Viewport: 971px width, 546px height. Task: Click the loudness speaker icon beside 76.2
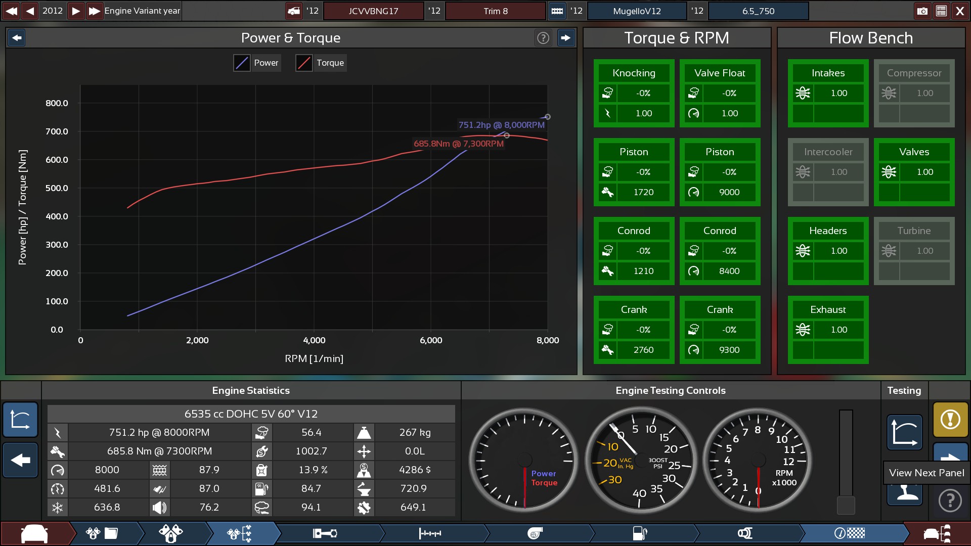click(159, 508)
